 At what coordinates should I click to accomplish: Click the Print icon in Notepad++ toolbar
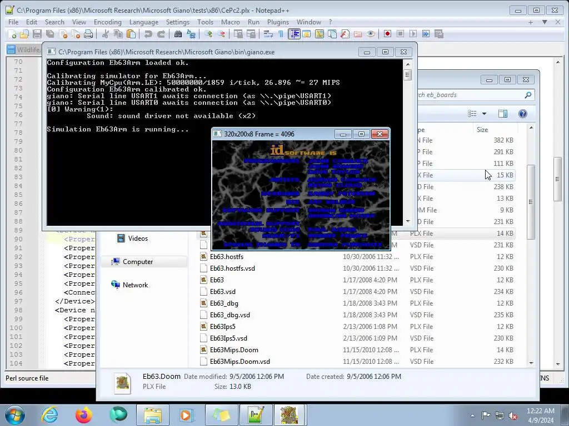tap(88, 34)
